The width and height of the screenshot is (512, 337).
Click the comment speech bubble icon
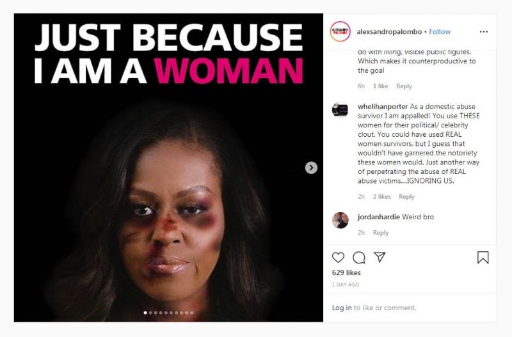click(x=359, y=258)
